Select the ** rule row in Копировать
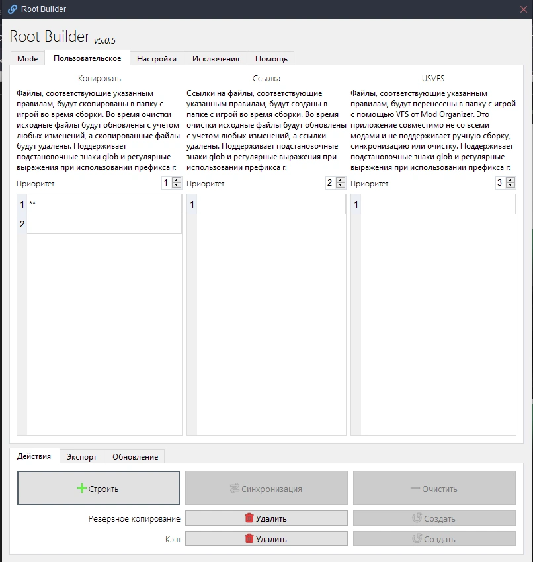This screenshot has width=533, height=562. coord(104,204)
